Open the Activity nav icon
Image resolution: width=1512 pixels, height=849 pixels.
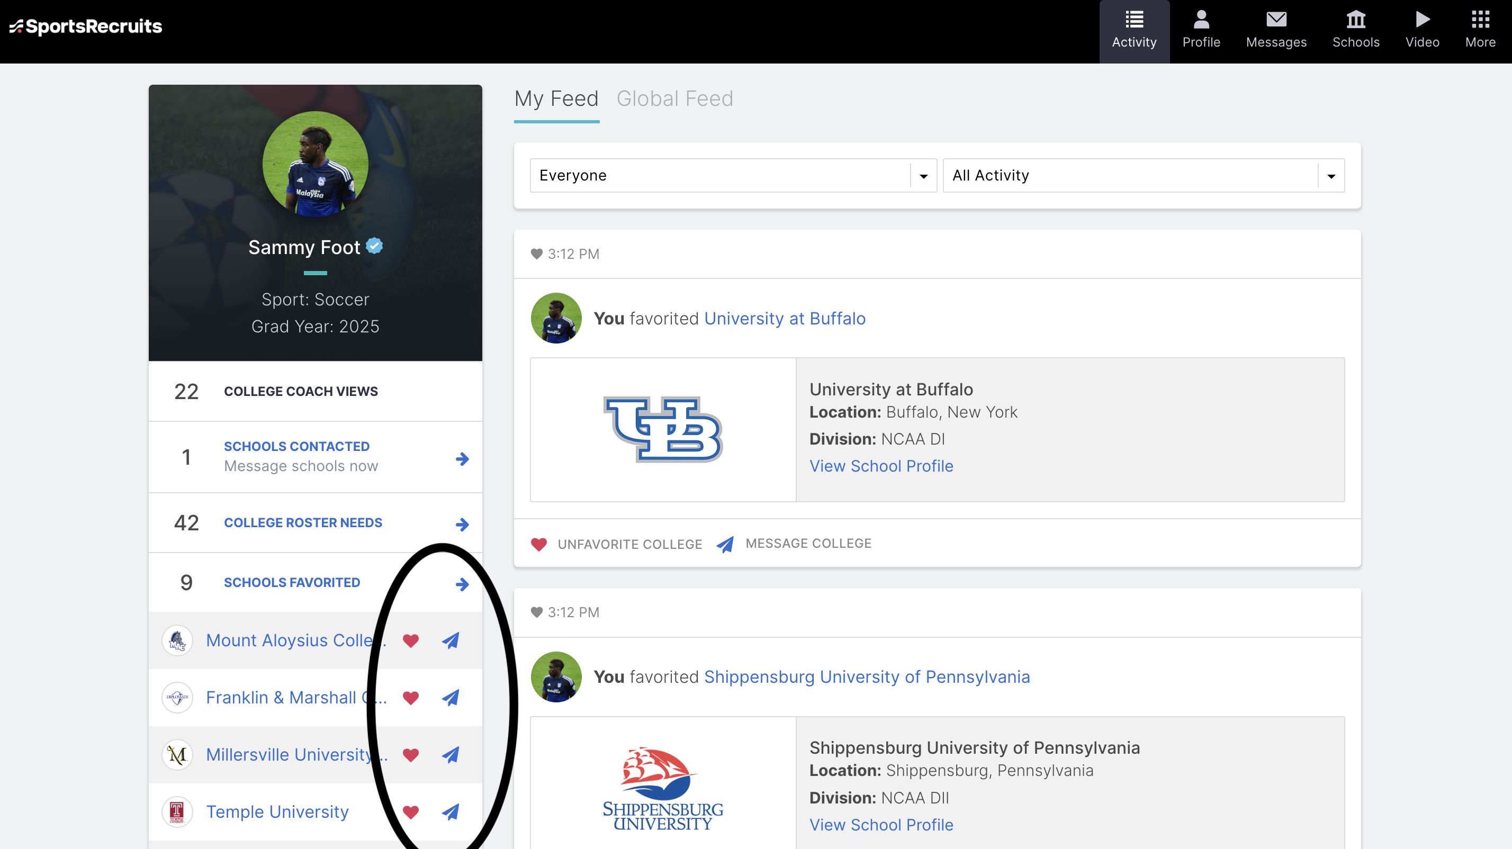tap(1133, 20)
